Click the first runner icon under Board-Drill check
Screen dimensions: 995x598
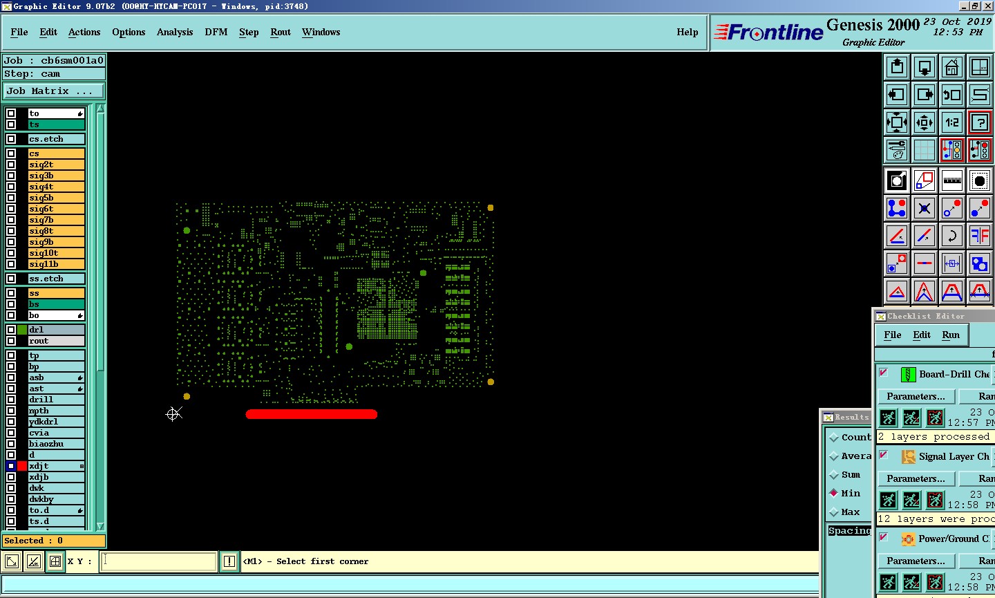tap(888, 418)
